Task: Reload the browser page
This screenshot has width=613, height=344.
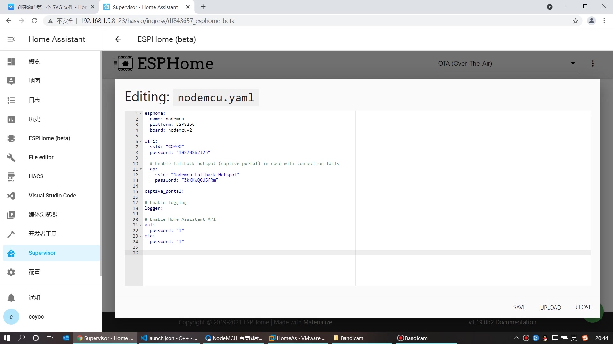Action: tap(34, 21)
